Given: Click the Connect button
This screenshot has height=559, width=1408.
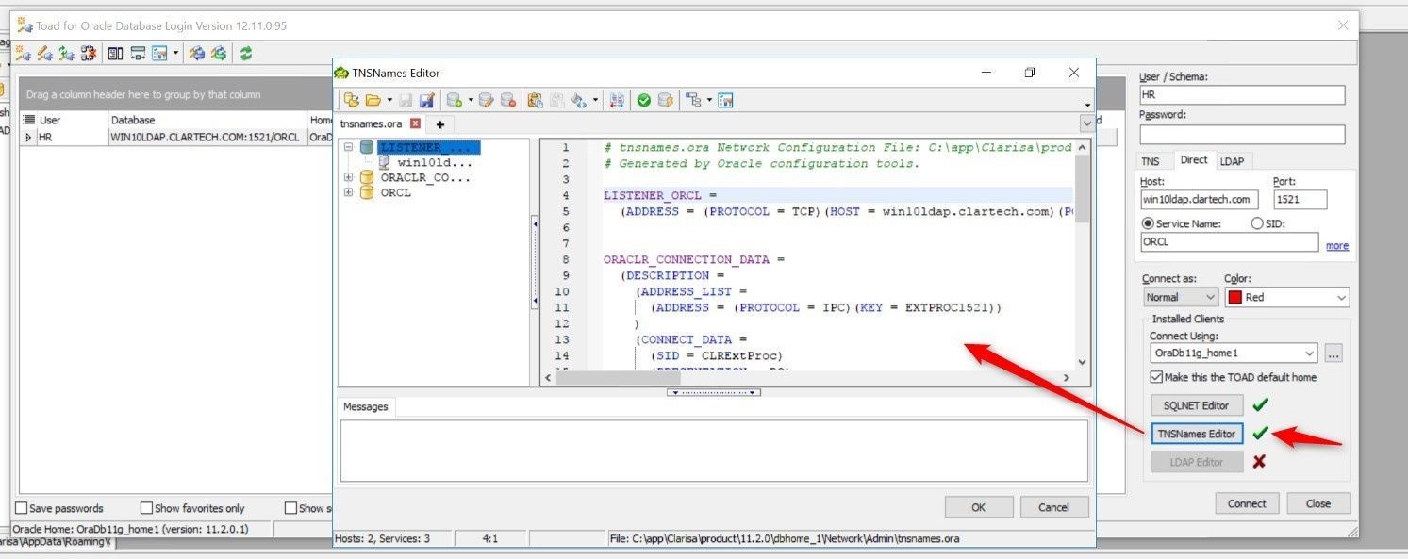Looking at the screenshot, I should (1247, 503).
